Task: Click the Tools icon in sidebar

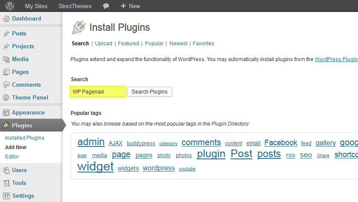Action: click(x=6, y=183)
